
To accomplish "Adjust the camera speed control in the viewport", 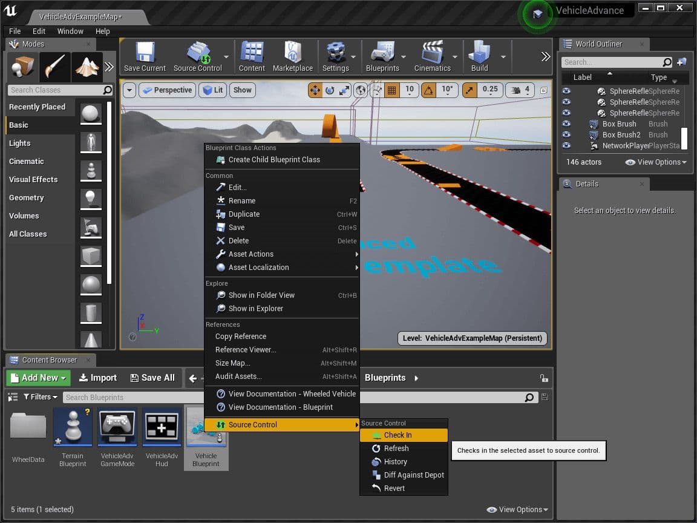I will point(517,90).
